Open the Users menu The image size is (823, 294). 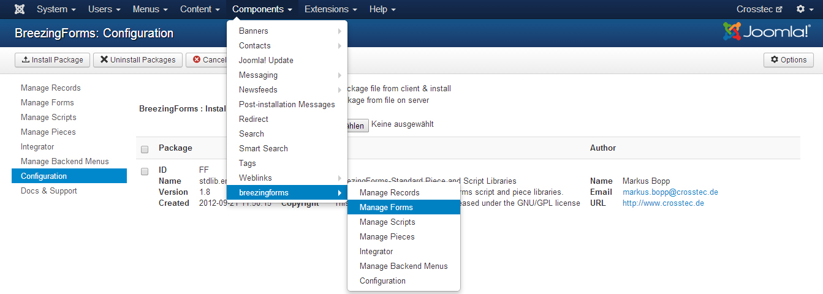tap(104, 9)
